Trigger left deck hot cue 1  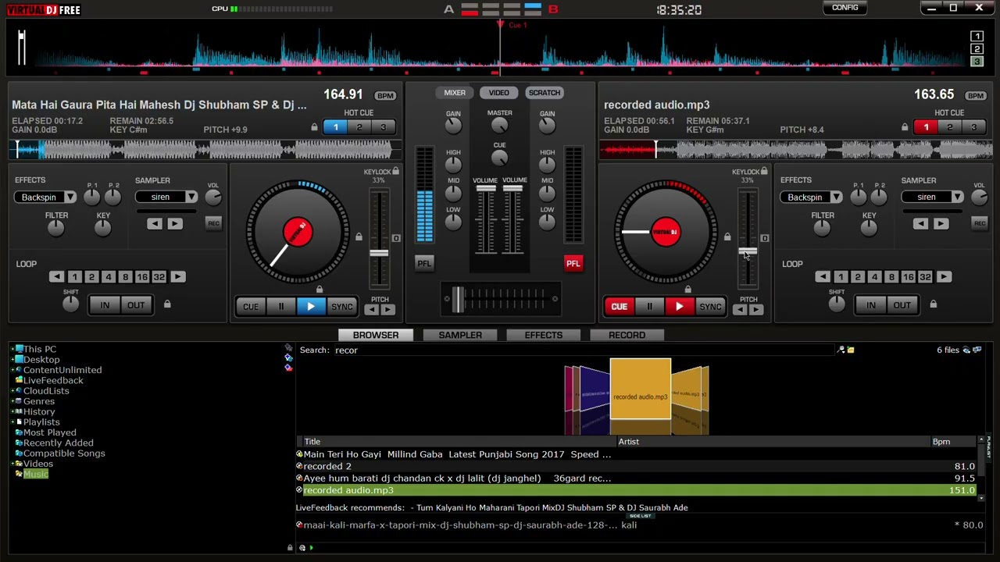[x=335, y=127]
